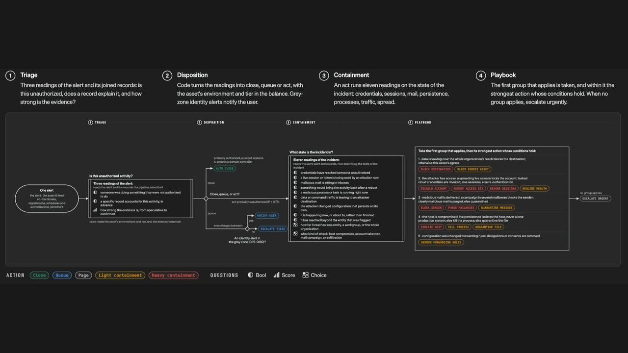Click the Page legend pill

pyautogui.click(x=83, y=276)
